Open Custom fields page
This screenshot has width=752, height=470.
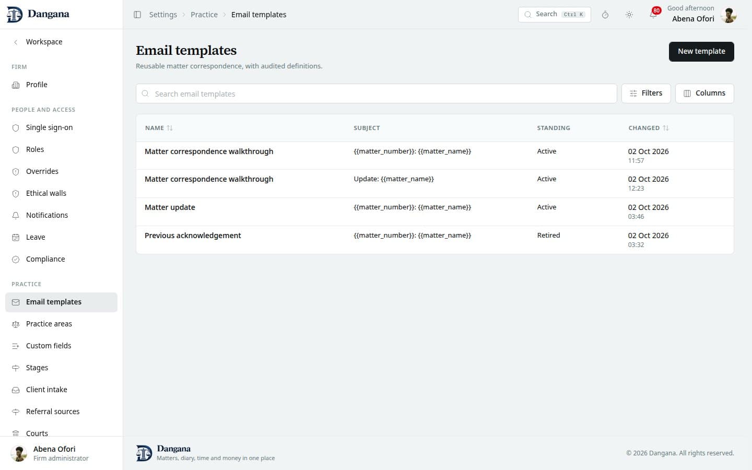(x=61, y=346)
